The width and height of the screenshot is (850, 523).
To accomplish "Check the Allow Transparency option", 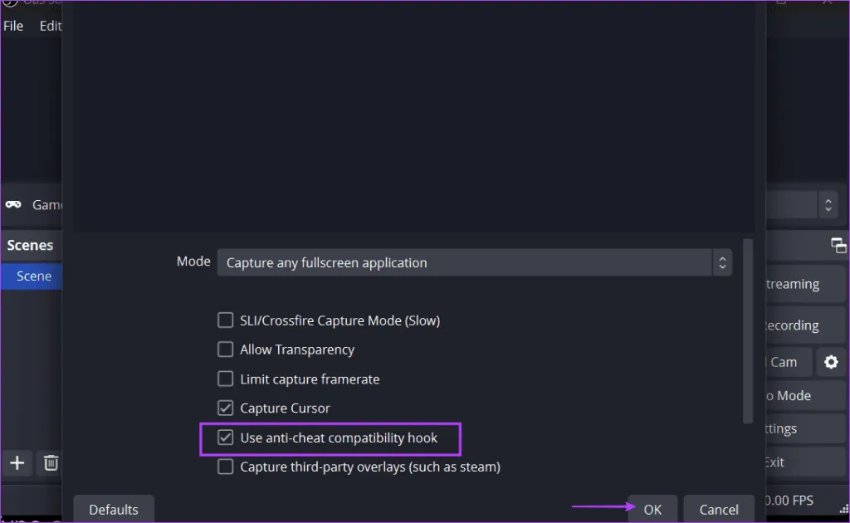I will coord(225,349).
